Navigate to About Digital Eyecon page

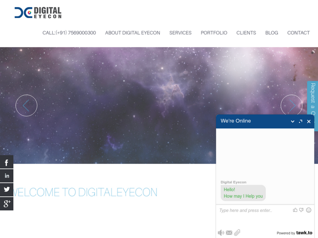(132, 33)
